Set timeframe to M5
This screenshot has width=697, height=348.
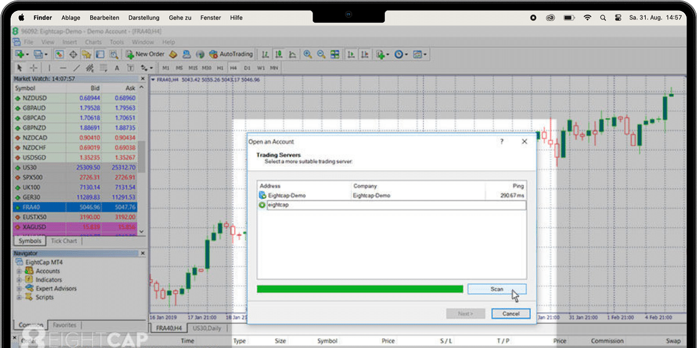[179, 68]
